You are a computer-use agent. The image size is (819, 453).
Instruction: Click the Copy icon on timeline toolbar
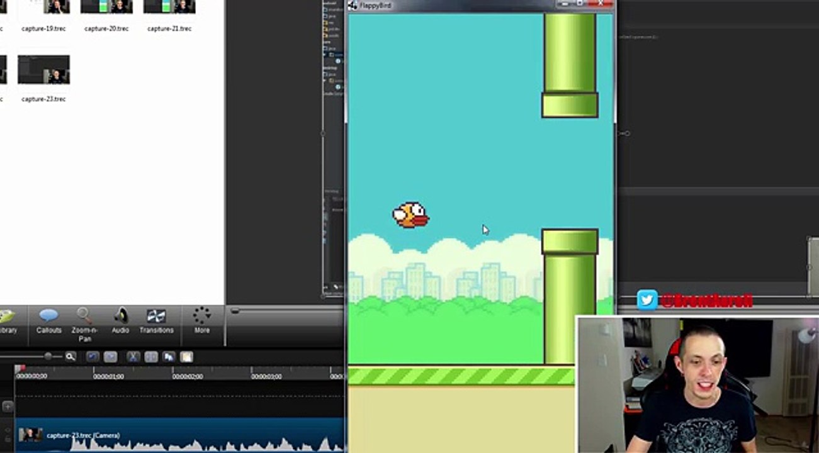[x=169, y=357]
